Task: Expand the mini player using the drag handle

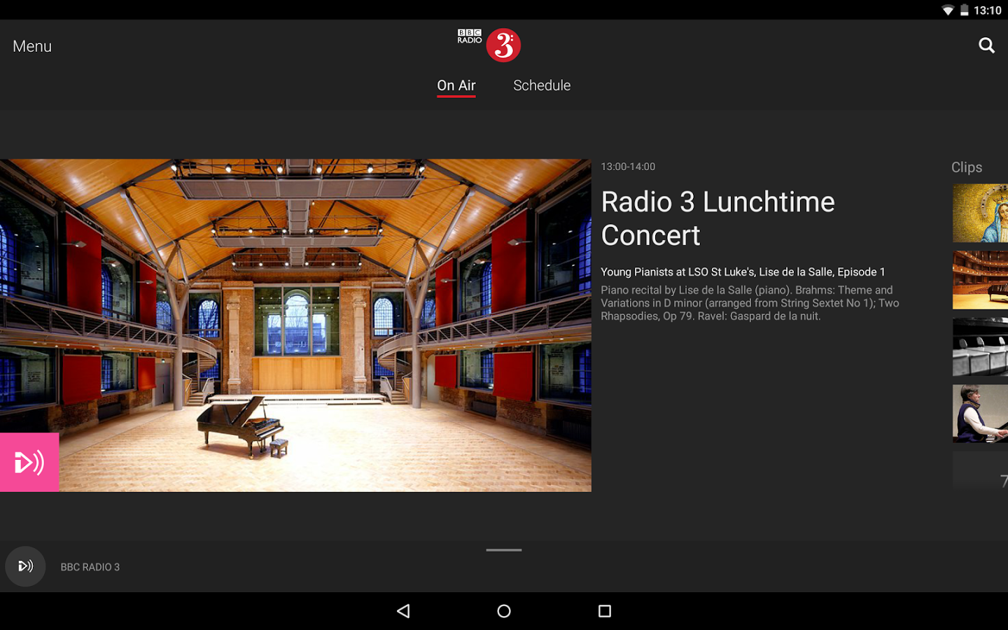Action: [503, 551]
